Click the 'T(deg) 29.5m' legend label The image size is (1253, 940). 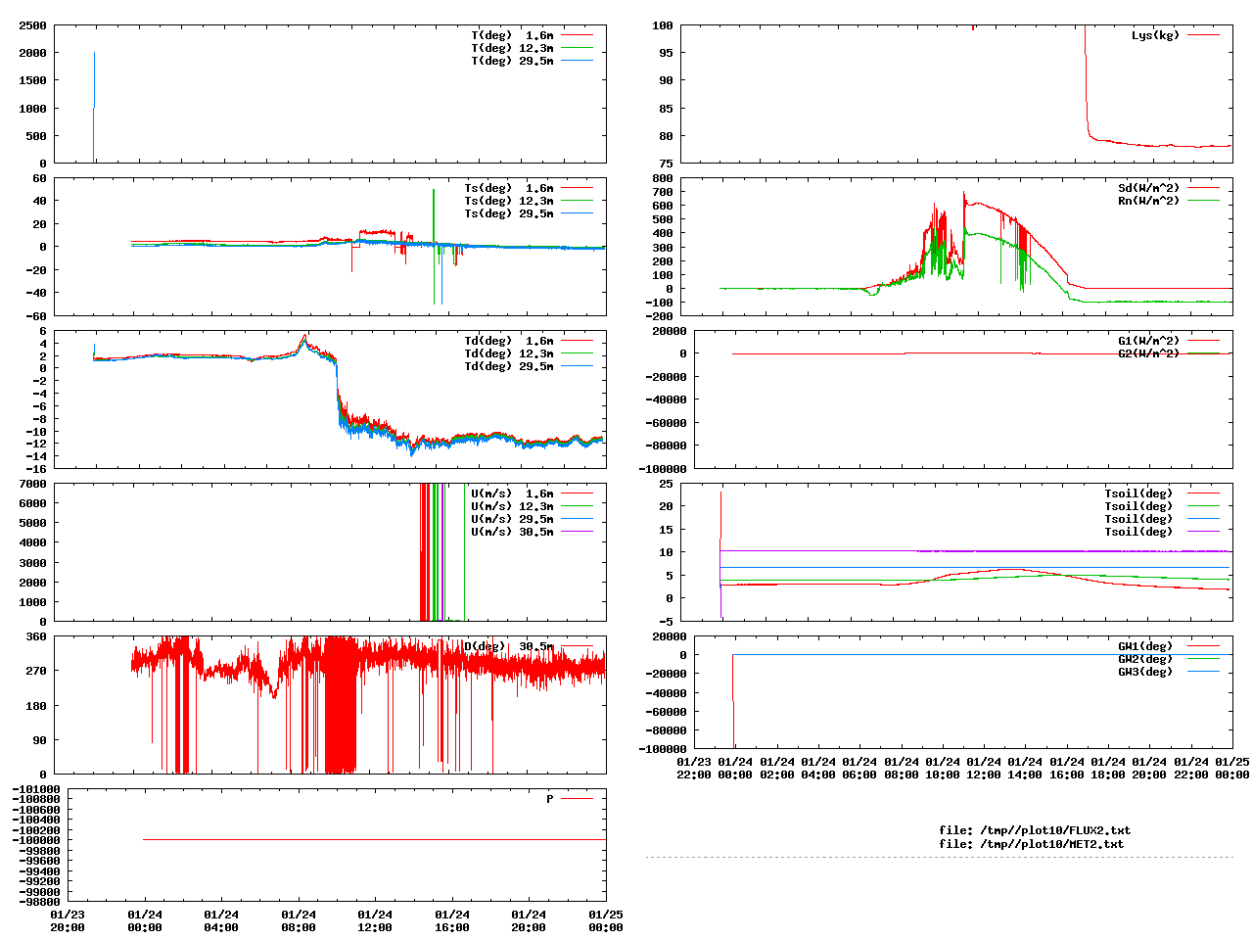click(512, 61)
